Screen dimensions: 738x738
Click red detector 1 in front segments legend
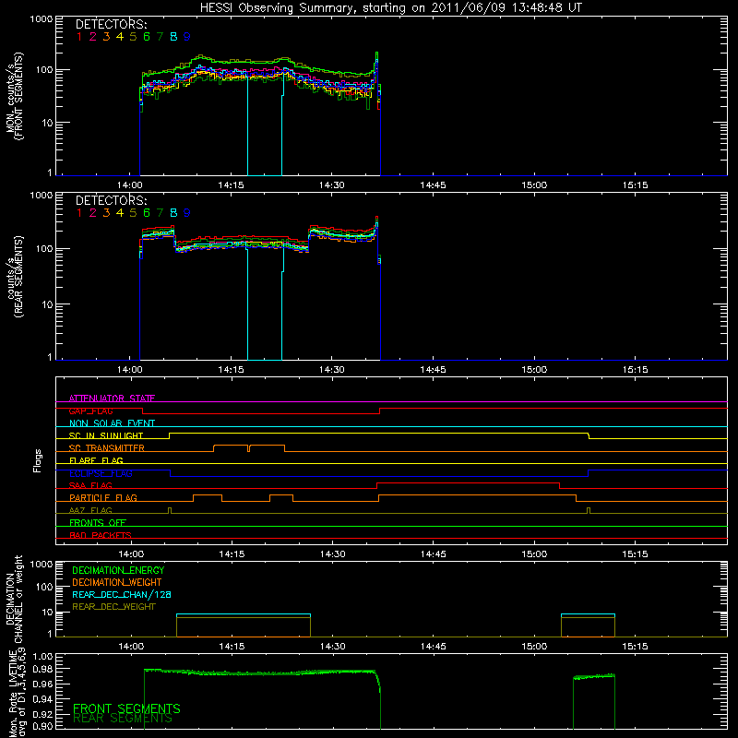tap(79, 37)
